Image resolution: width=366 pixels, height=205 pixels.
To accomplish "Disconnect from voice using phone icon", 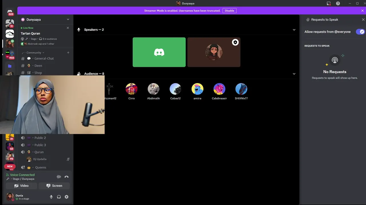I will pos(67,177).
